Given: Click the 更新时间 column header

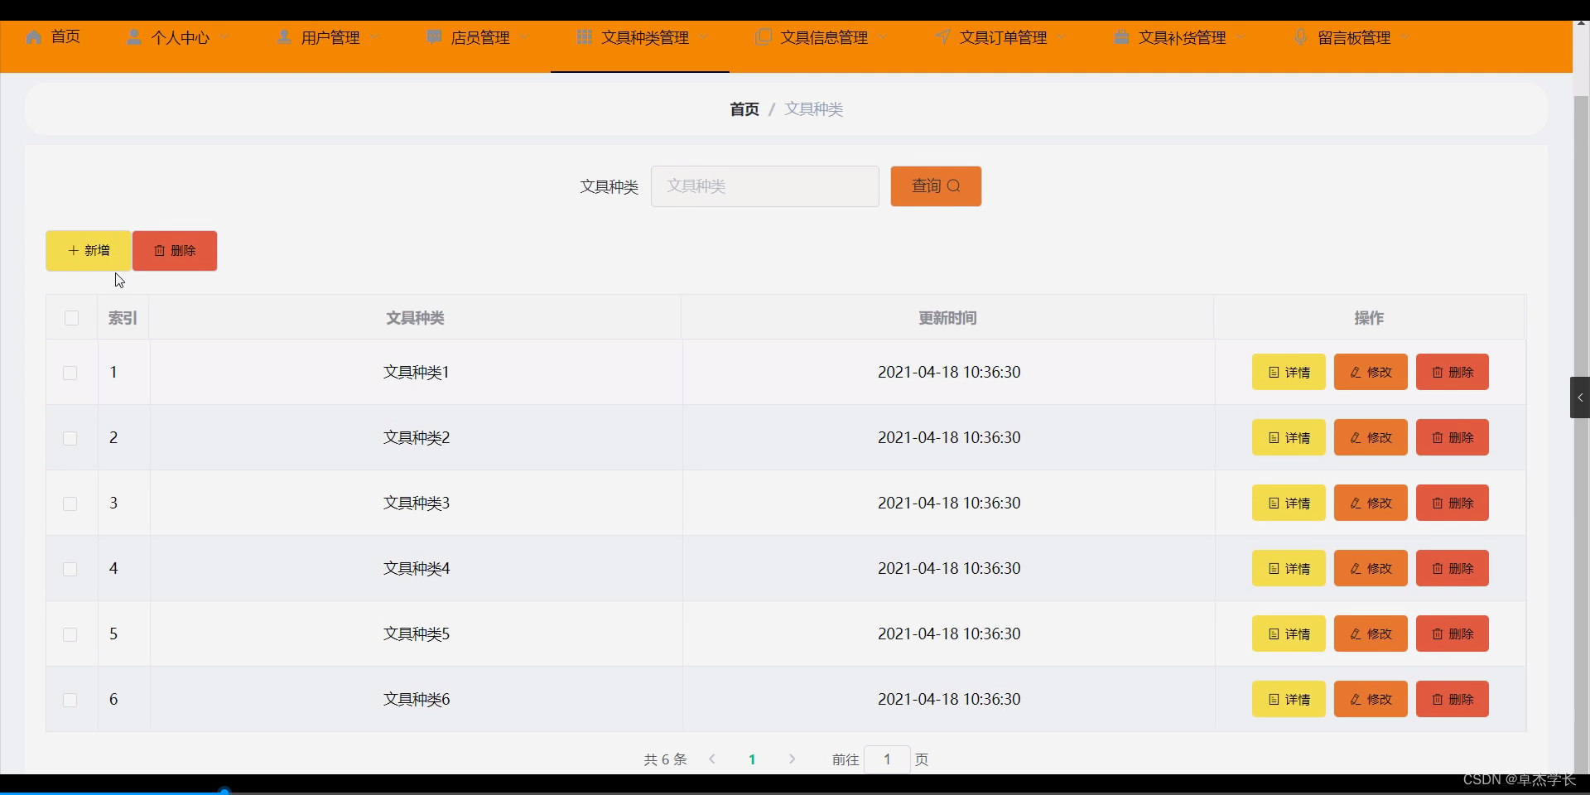Looking at the screenshot, I should (x=947, y=318).
